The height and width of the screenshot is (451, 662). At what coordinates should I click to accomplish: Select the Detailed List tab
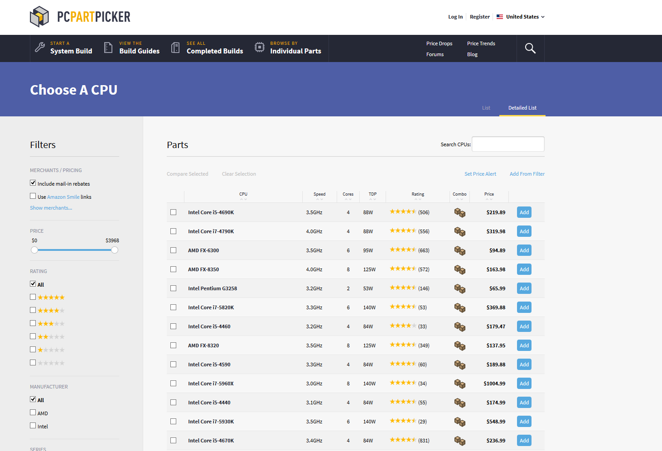522,108
